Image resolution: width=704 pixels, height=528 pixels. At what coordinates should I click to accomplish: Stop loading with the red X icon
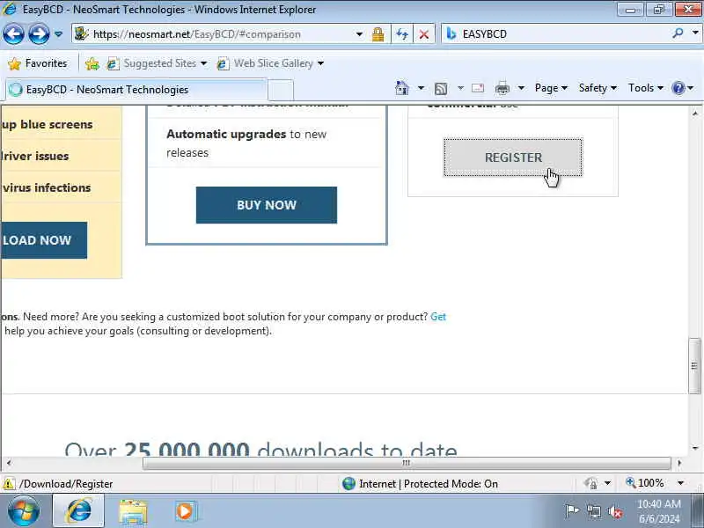(x=423, y=34)
